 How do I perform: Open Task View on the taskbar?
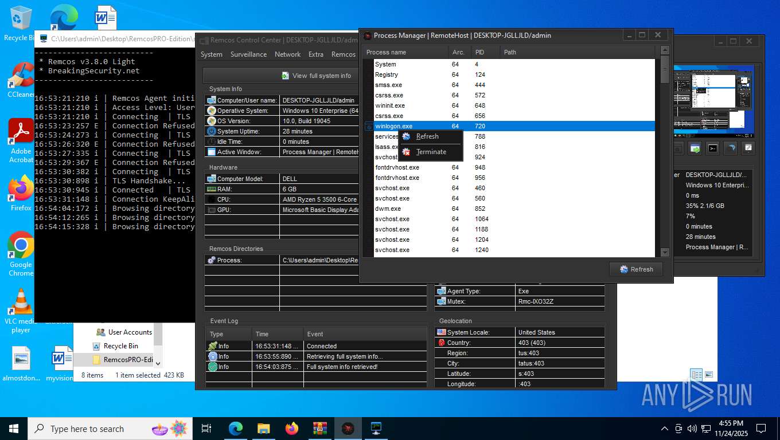(x=207, y=428)
